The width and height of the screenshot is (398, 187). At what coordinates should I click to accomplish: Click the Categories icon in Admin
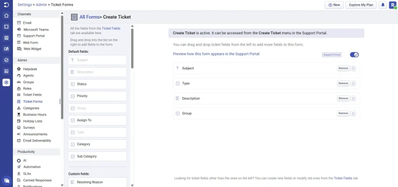[x=19, y=108]
